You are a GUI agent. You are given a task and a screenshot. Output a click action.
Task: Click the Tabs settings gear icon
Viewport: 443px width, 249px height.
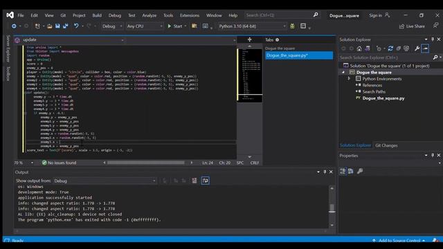(x=277, y=40)
